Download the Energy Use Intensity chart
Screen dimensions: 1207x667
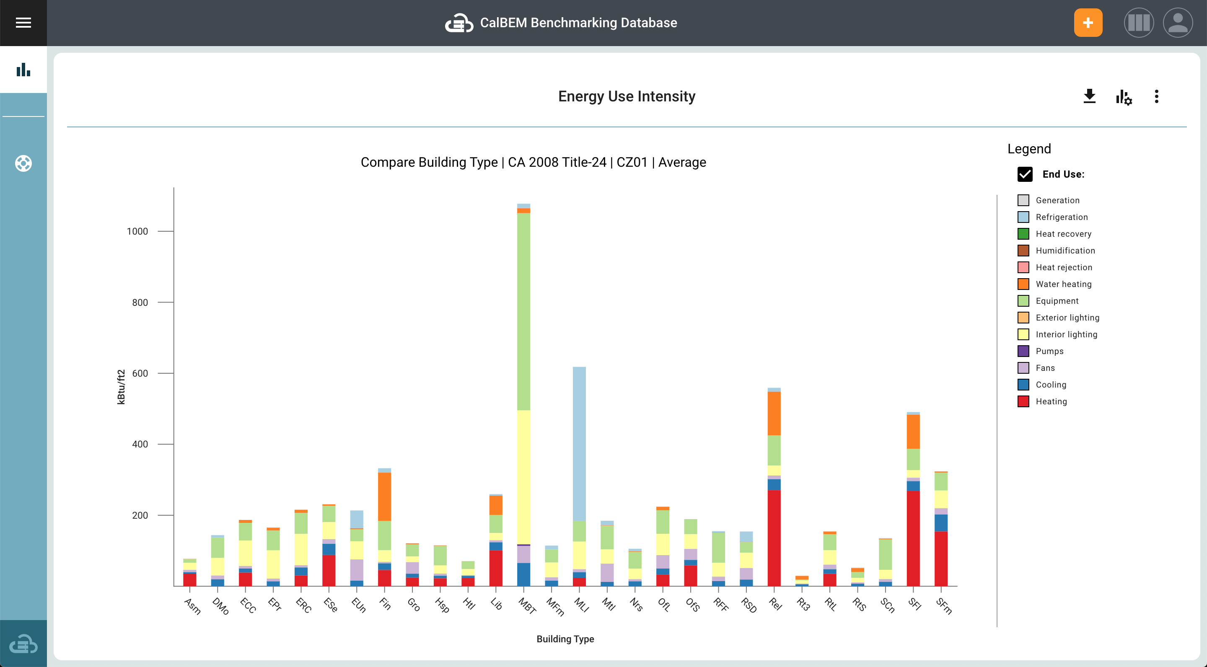1090,97
